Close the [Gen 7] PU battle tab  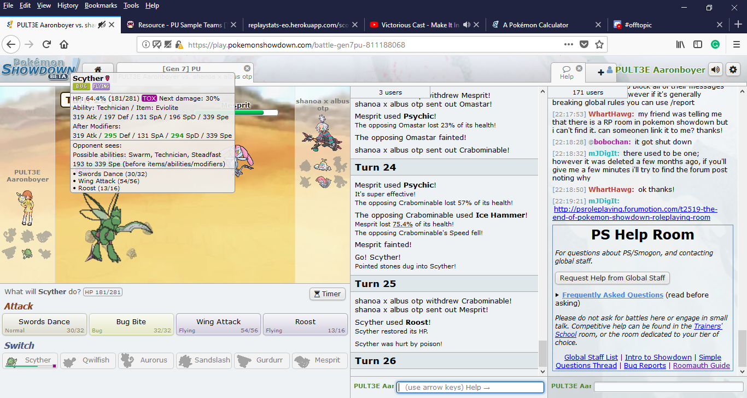click(247, 68)
